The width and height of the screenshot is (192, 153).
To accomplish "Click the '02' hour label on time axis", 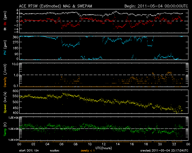I will point(33,144).
